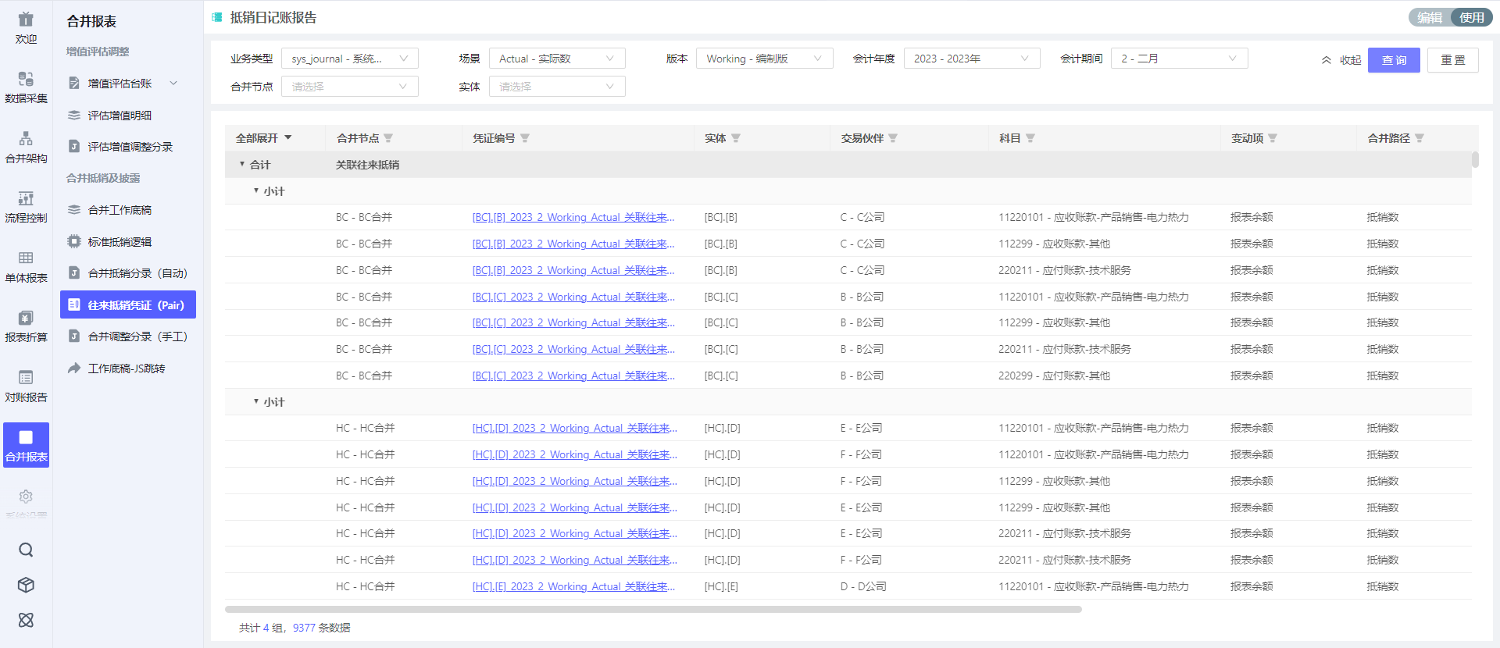Click the filter icon on 科目 column
Image resolution: width=1500 pixels, height=648 pixels.
coord(1030,138)
